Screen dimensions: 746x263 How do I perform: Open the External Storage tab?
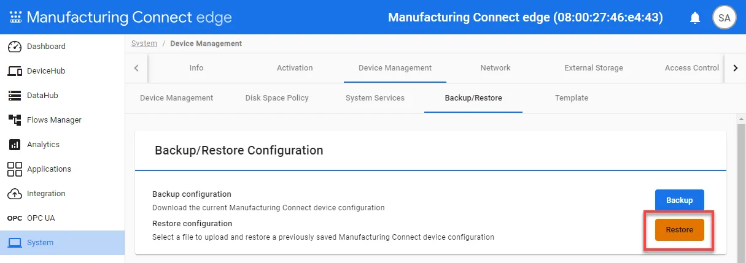click(594, 68)
